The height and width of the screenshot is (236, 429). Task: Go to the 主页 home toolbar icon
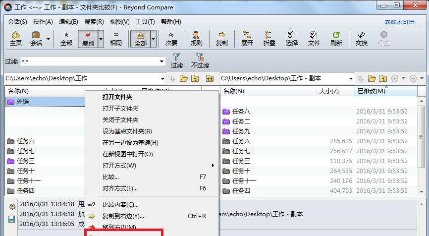click(x=15, y=39)
